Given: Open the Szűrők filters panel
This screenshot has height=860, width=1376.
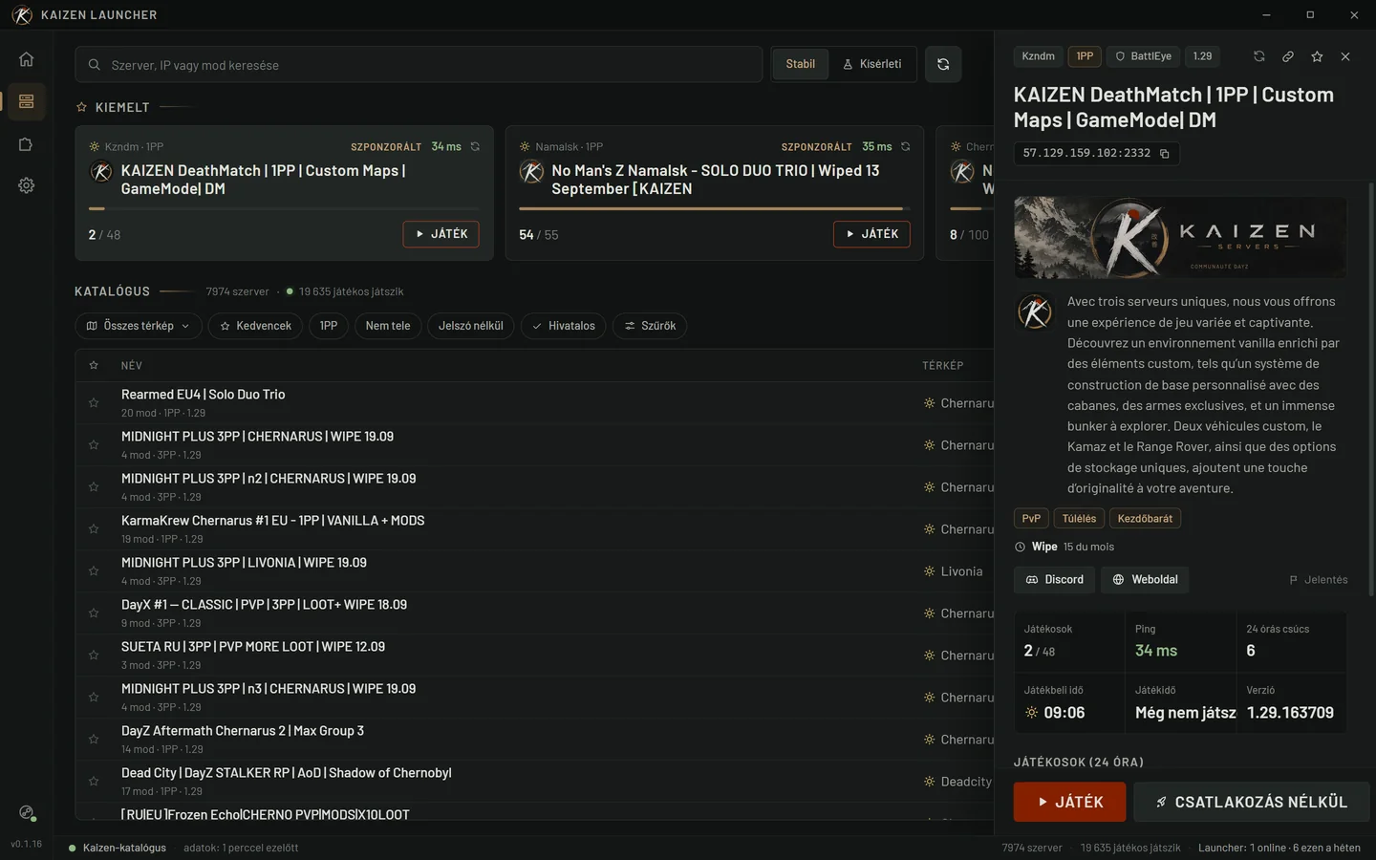Looking at the screenshot, I should point(650,326).
